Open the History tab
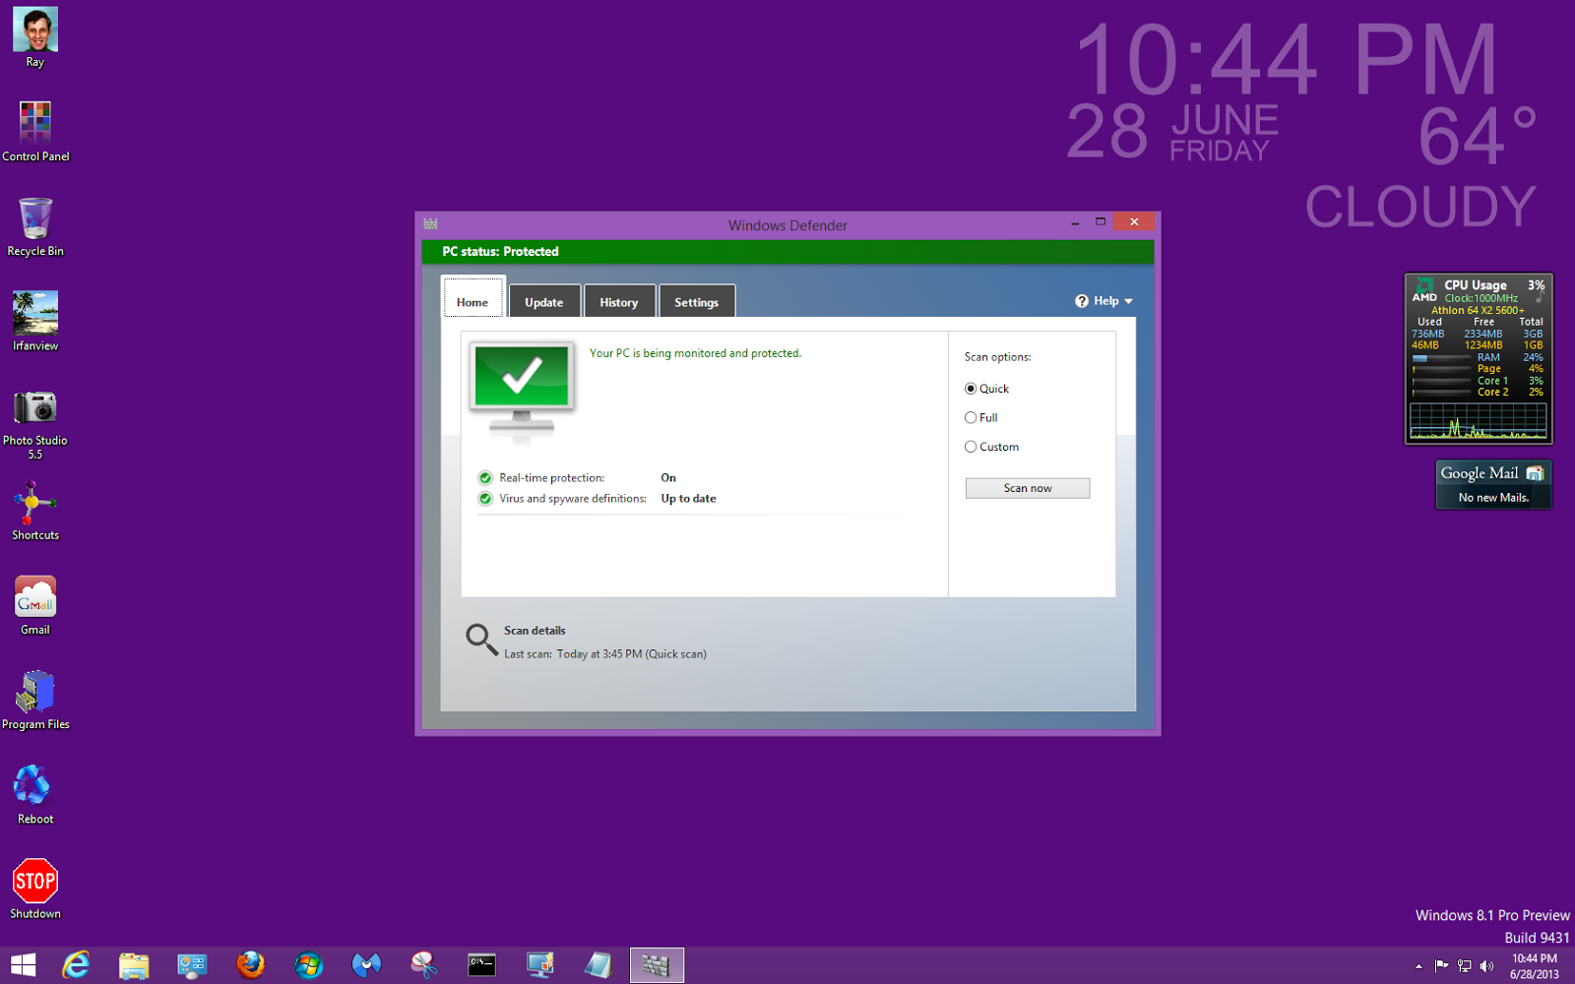This screenshot has width=1575, height=984. (x=619, y=301)
